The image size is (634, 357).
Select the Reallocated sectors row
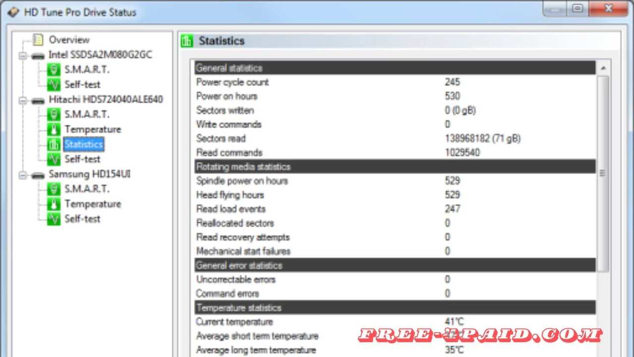click(x=395, y=223)
